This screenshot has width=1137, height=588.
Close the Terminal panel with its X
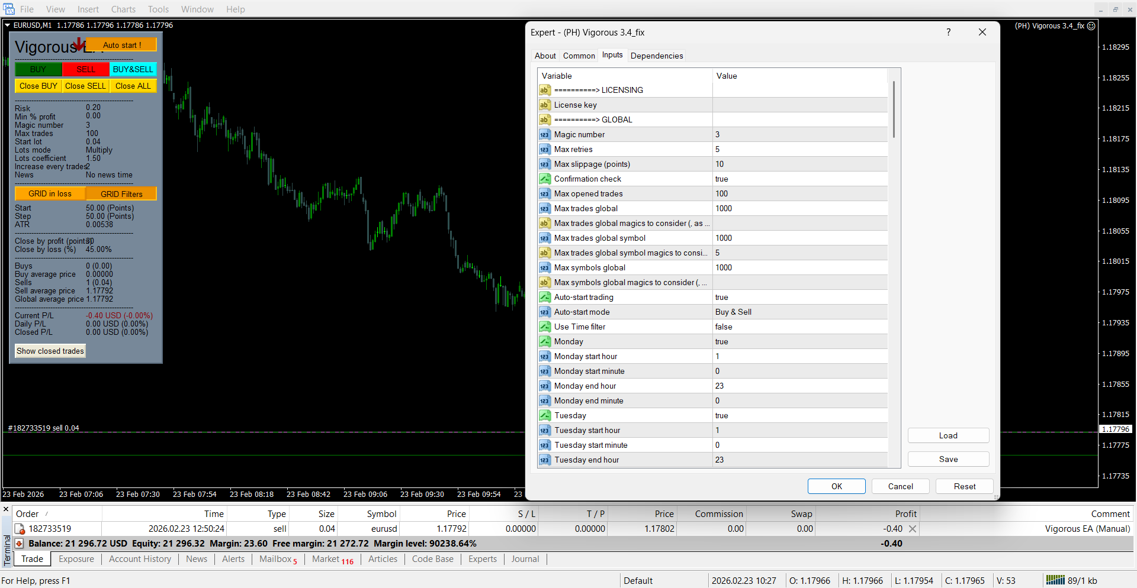click(x=6, y=509)
